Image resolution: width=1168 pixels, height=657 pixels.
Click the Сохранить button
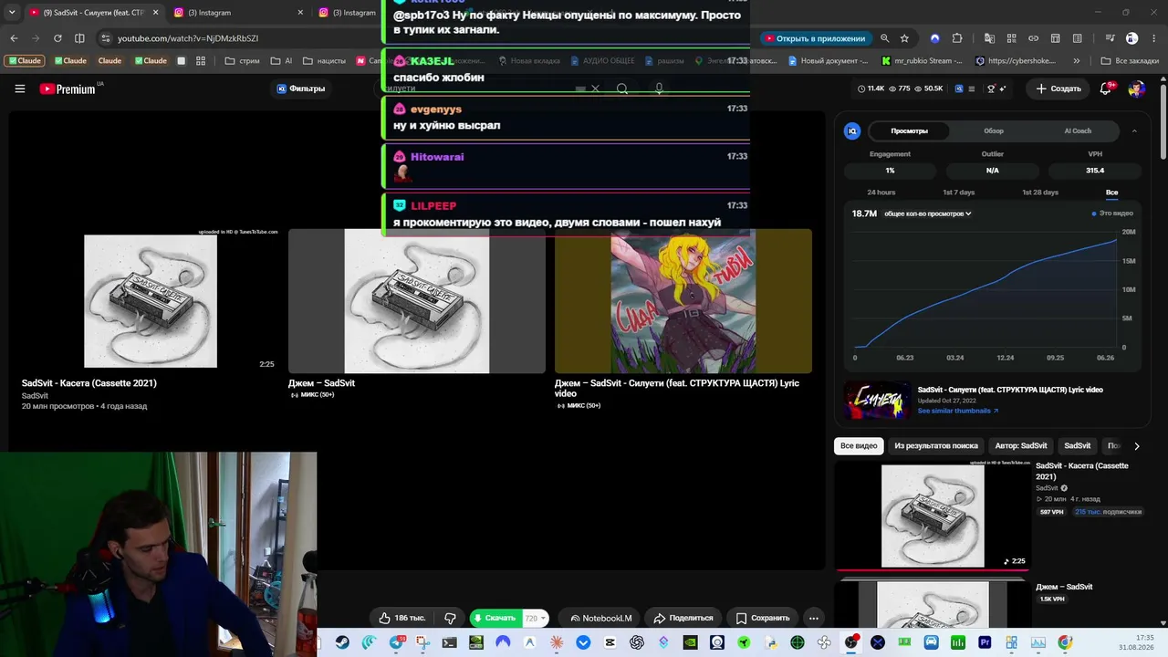pyautogui.click(x=763, y=618)
